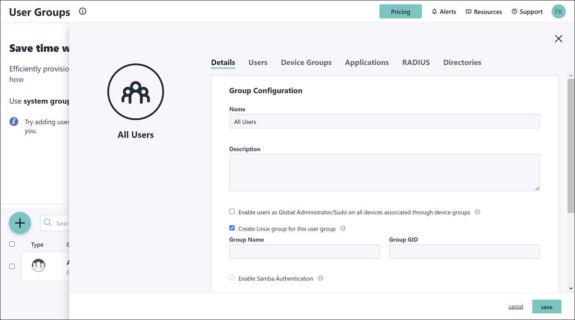Open the info tooltip beside User Groups heading

82,11
